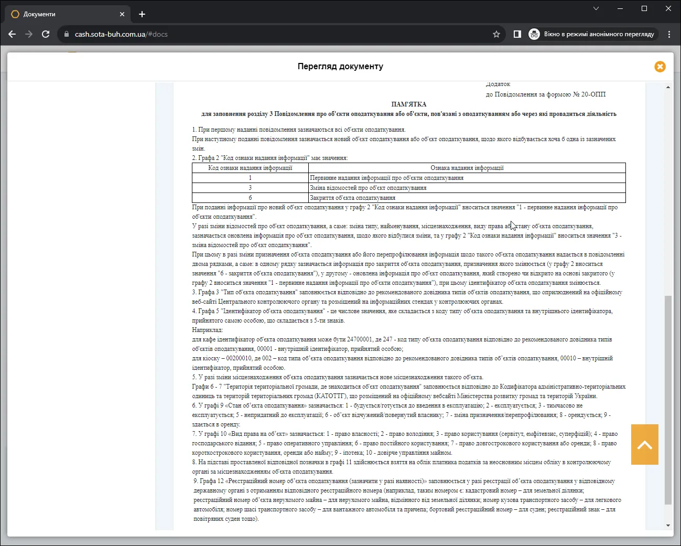Click header cell Код ознаки надання інформації
681x546 pixels.
(250, 168)
